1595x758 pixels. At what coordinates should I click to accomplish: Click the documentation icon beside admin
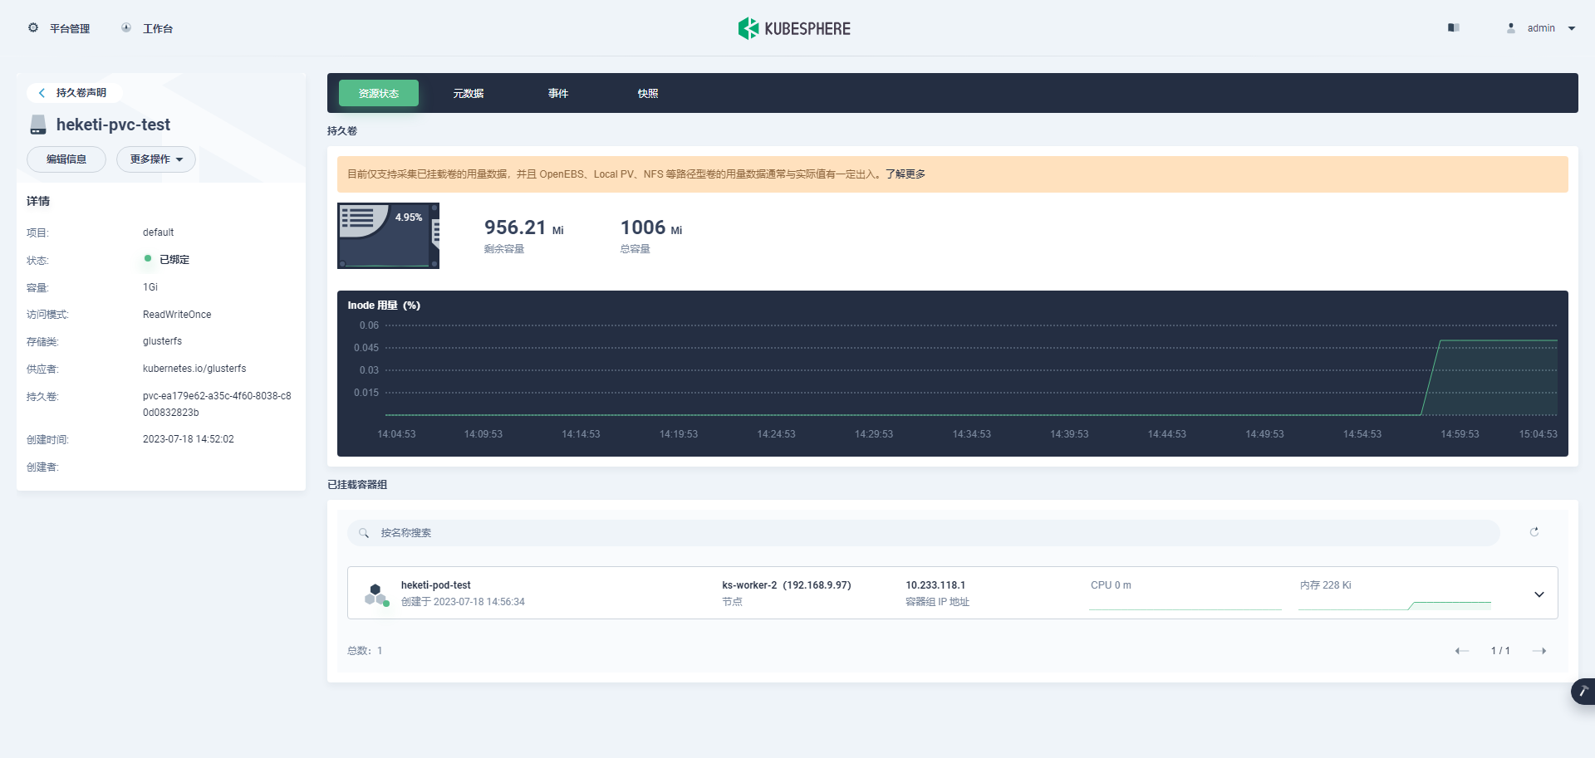tap(1453, 27)
